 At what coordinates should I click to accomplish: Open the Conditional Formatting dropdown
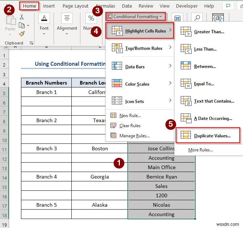click(x=135, y=16)
